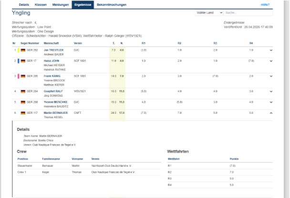This screenshot has width=290, height=198.
Task: Click the yellow marker beside rank 1
Action: (18, 50)
